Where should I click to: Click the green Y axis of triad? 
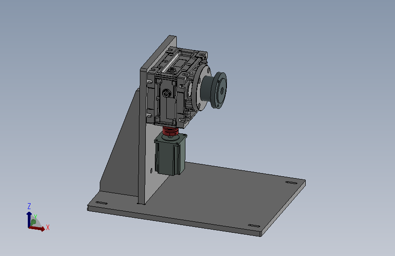pyautogui.click(x=33, y=222)
